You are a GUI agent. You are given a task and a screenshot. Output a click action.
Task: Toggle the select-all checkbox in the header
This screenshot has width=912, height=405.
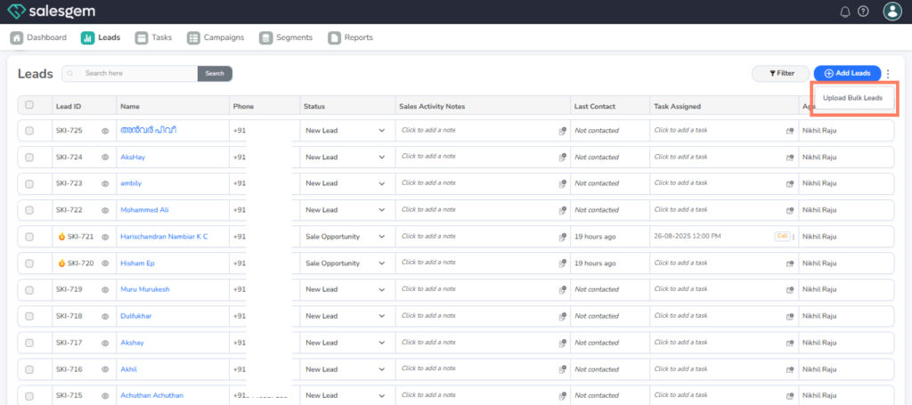click(x=29, y=105)
